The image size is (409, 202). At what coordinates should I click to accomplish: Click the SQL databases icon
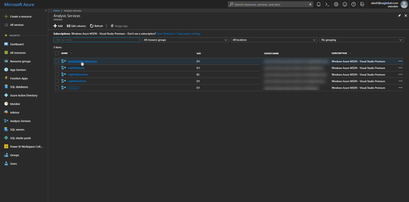(x=6, y=87)
